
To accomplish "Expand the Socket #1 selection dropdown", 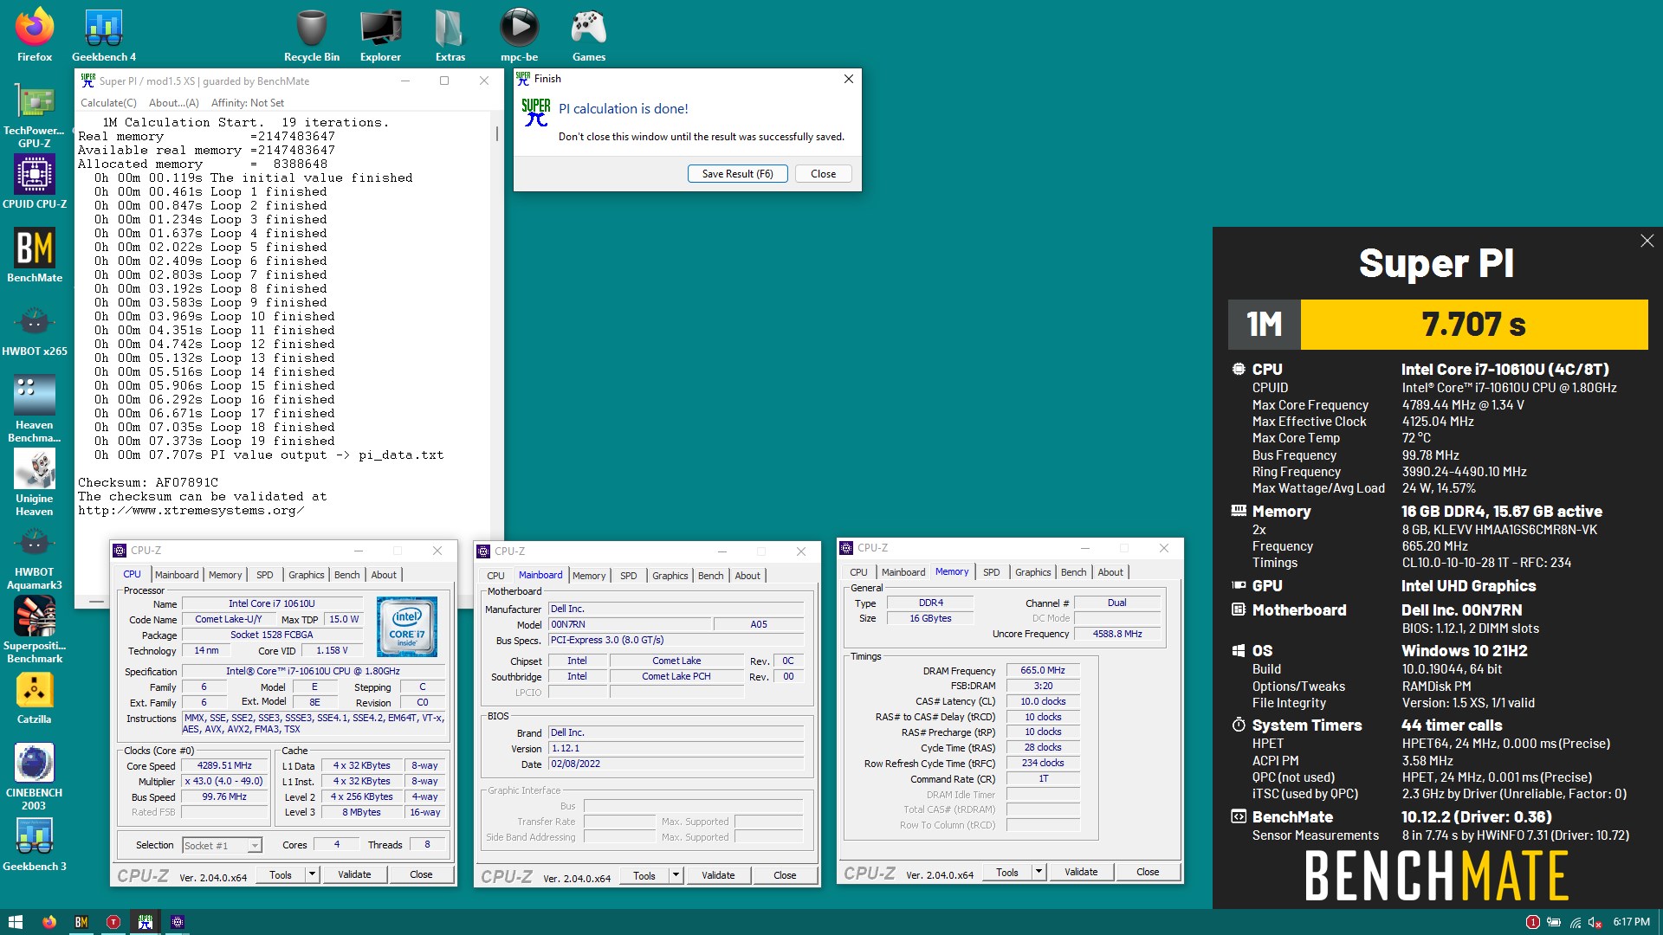I will pos(255,845).
